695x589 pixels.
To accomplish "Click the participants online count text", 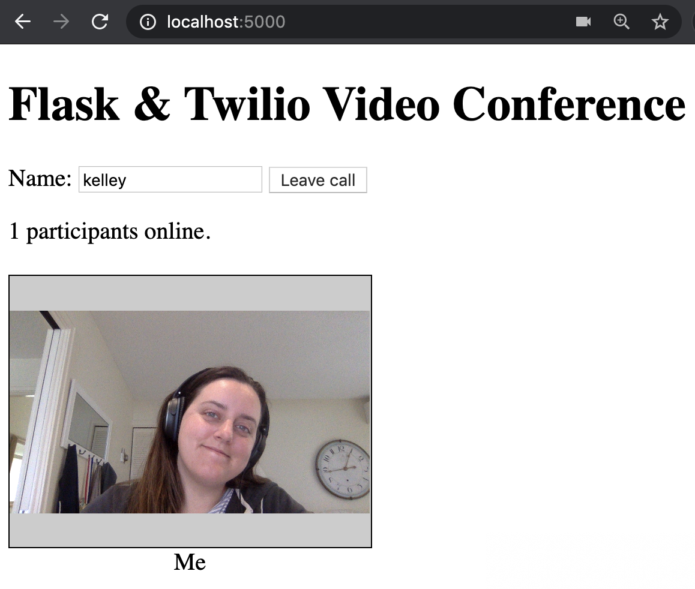I will [110, 231].
